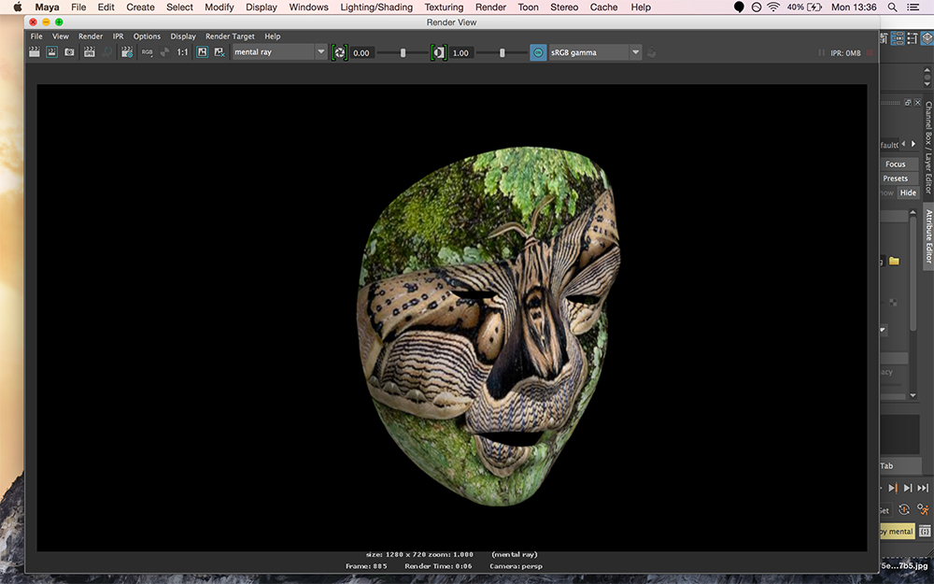The image size is (934, 584).
Task: Click the Keep Image icon
Action: pos(202,52)
